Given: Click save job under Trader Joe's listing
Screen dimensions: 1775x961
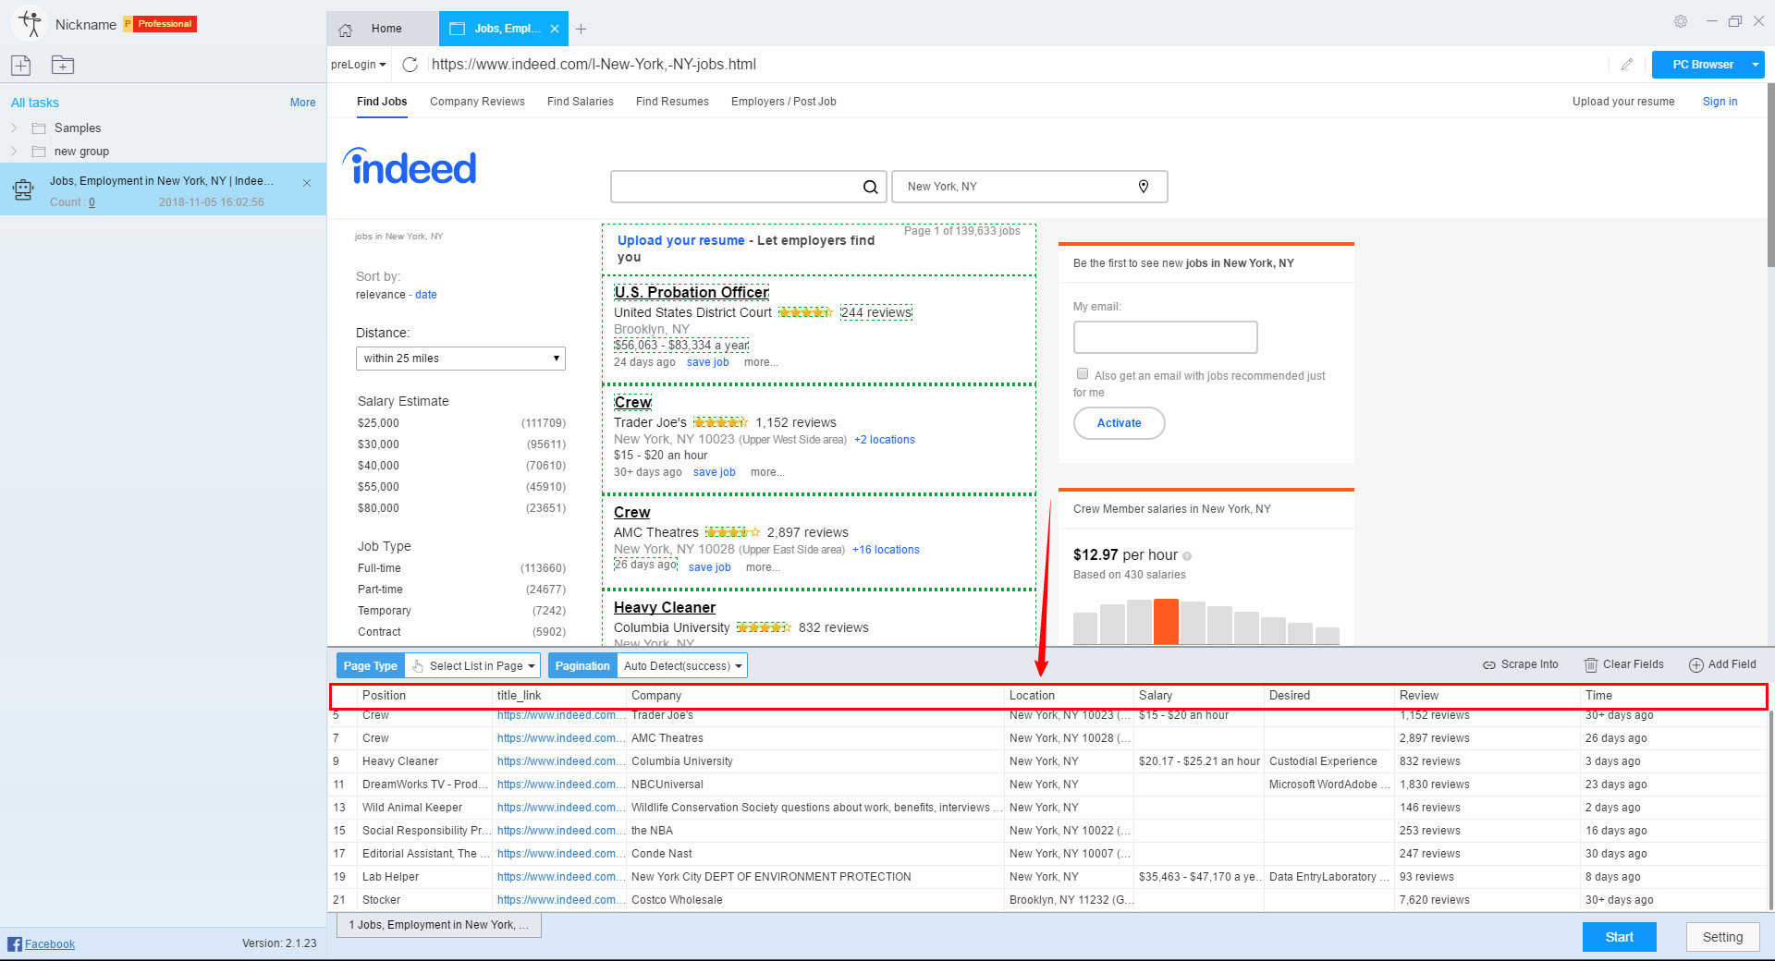Looking at the screenshot, I should point(715,472).
